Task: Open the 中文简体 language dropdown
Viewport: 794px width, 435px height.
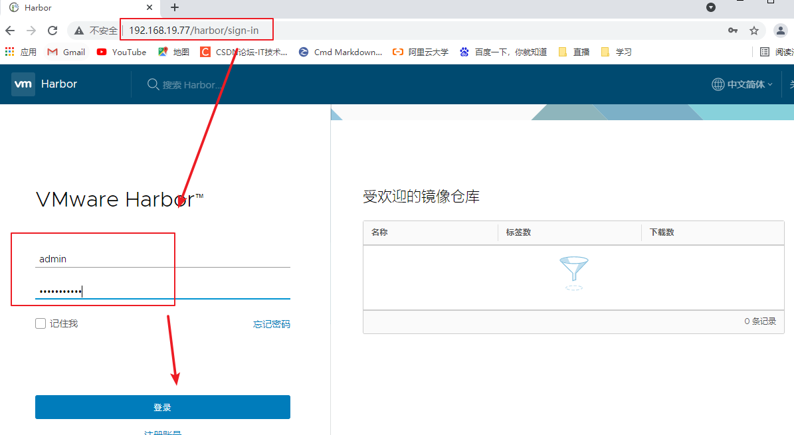Action: 742,84
